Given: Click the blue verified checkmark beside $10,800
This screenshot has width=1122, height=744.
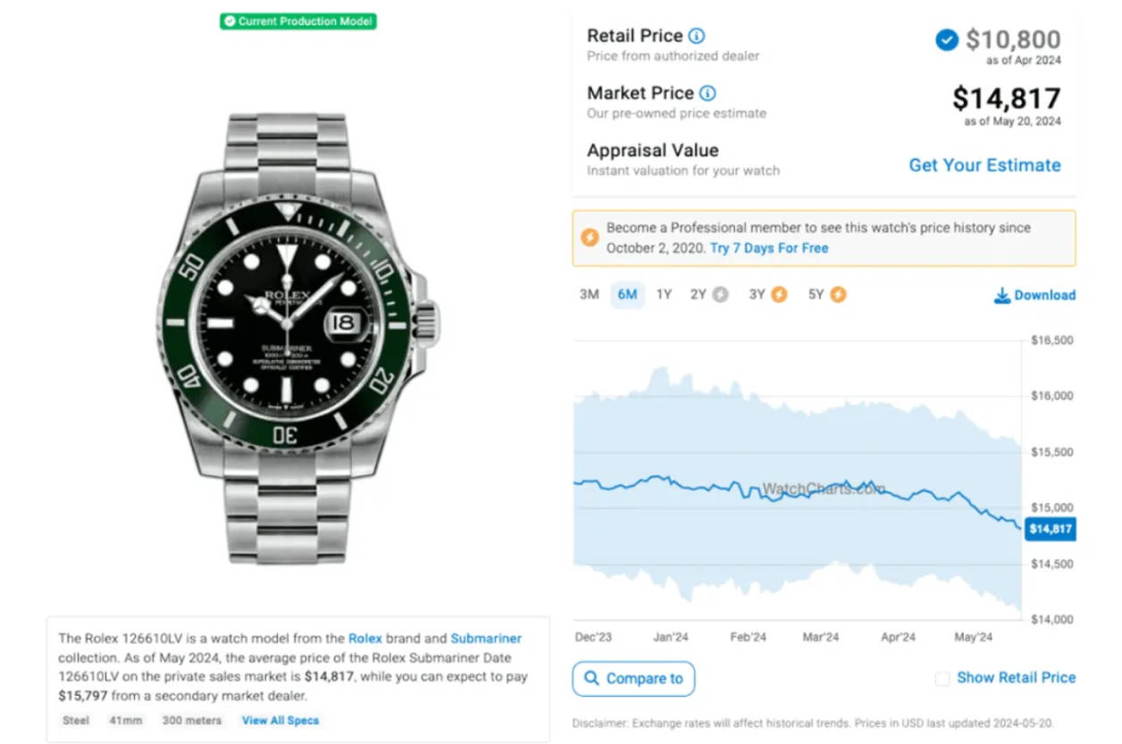Looking at the screenshot, I should [947, 40].
